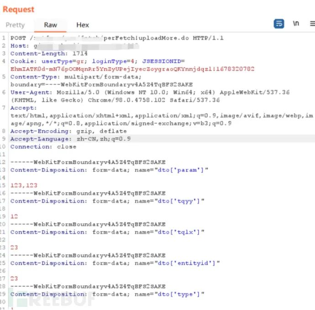Place cursor on the Host header
315x310 pixels.
click(x=20, y=46)
